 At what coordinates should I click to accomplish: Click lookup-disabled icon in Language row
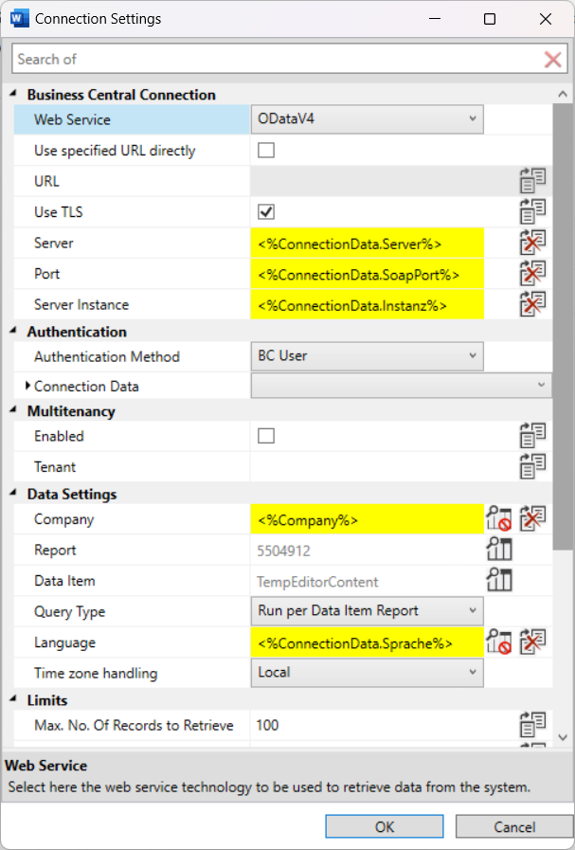click(498, 642)
